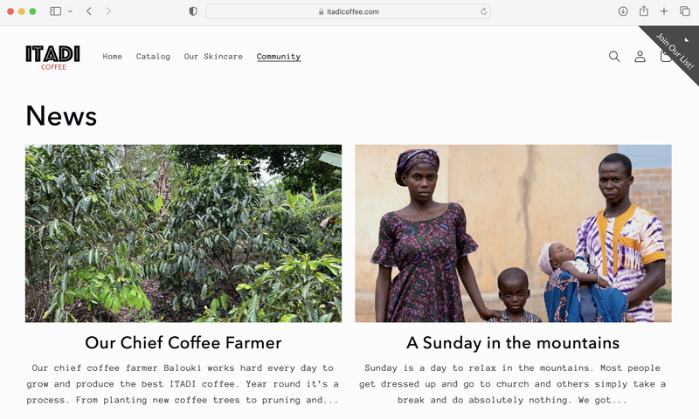Viewport: 699px width, 419px height.
Task: Click the privacy shield icon
Action: [193, 11]
